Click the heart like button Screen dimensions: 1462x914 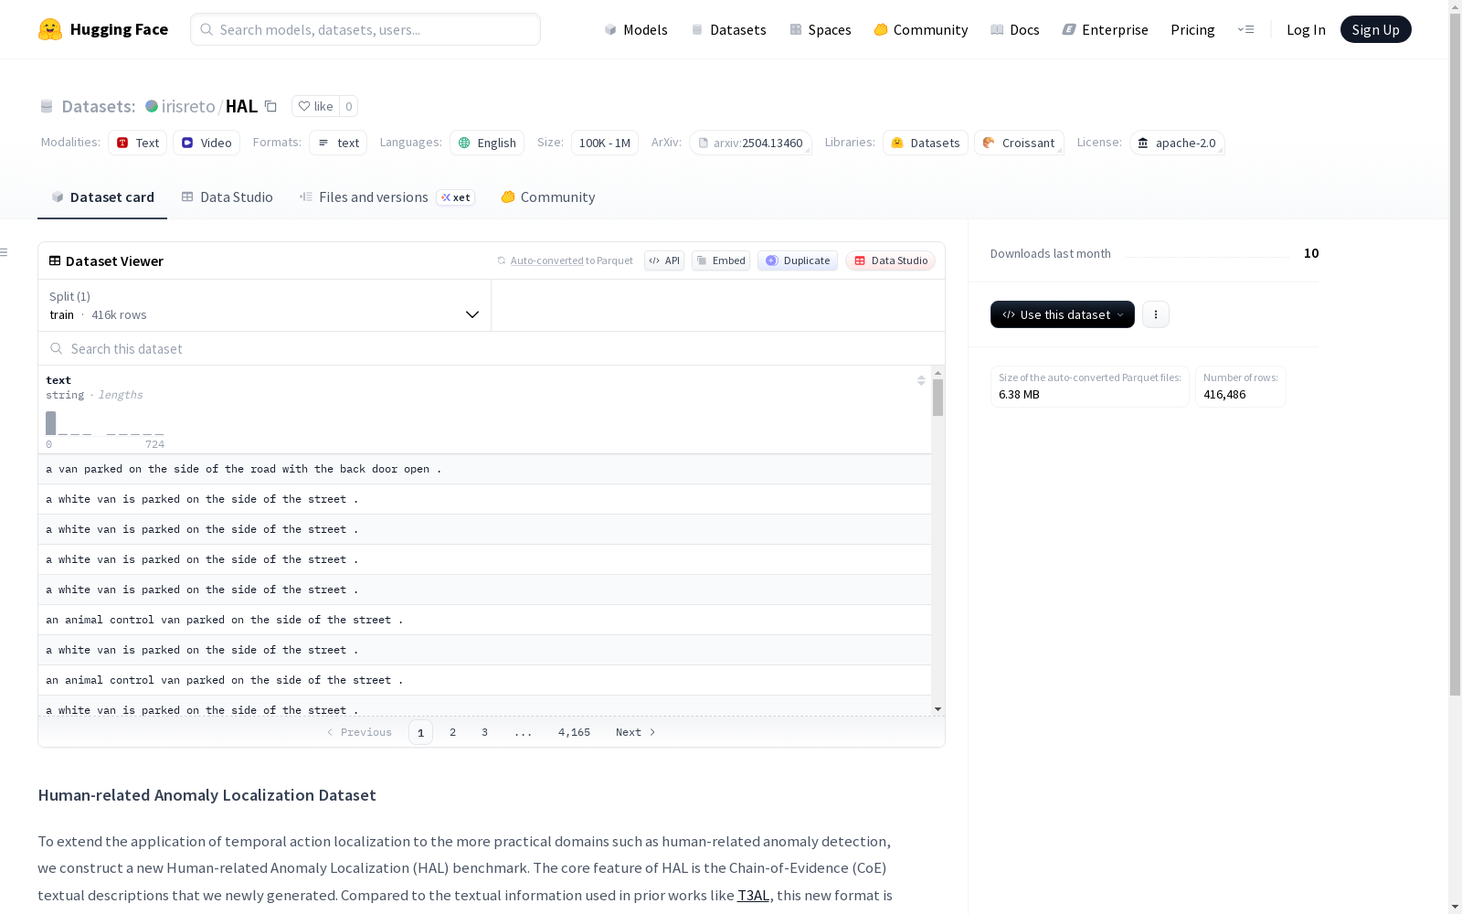pyautogui.click(x=315, y=106)
